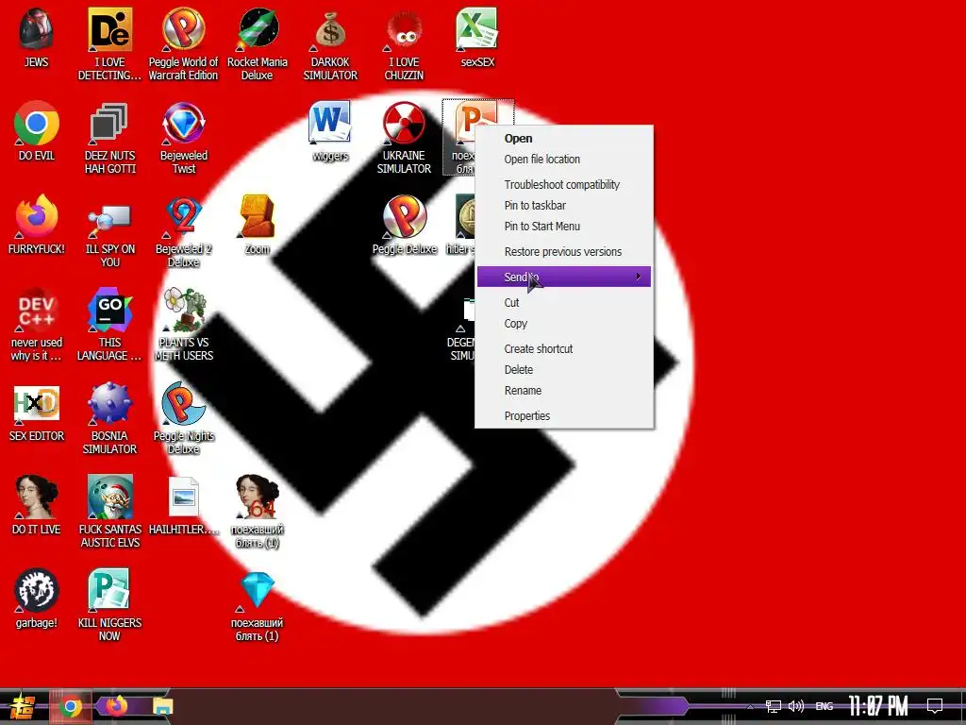
Task: Select the portrait icon with red 64
Action: click(258, 497)
